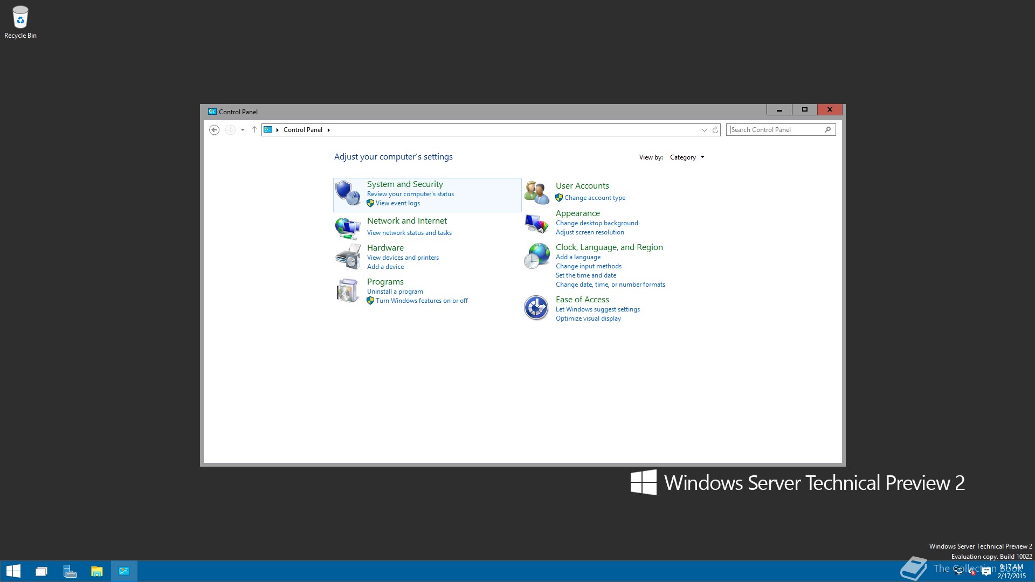Image resolution: width=1035 pixels, height=582 pixels.
Task: Open Adjust screen resolution link
Action: point(590,232)
